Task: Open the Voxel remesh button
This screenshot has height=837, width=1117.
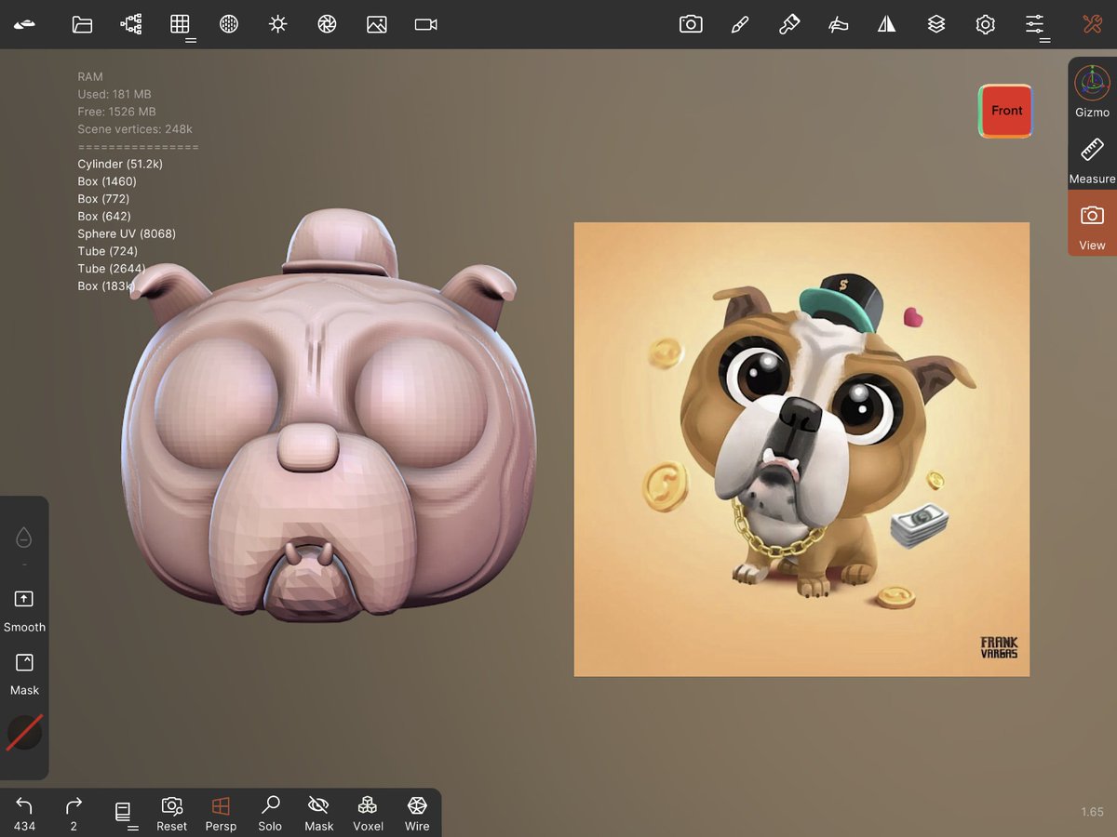Action: coord(368,813)
